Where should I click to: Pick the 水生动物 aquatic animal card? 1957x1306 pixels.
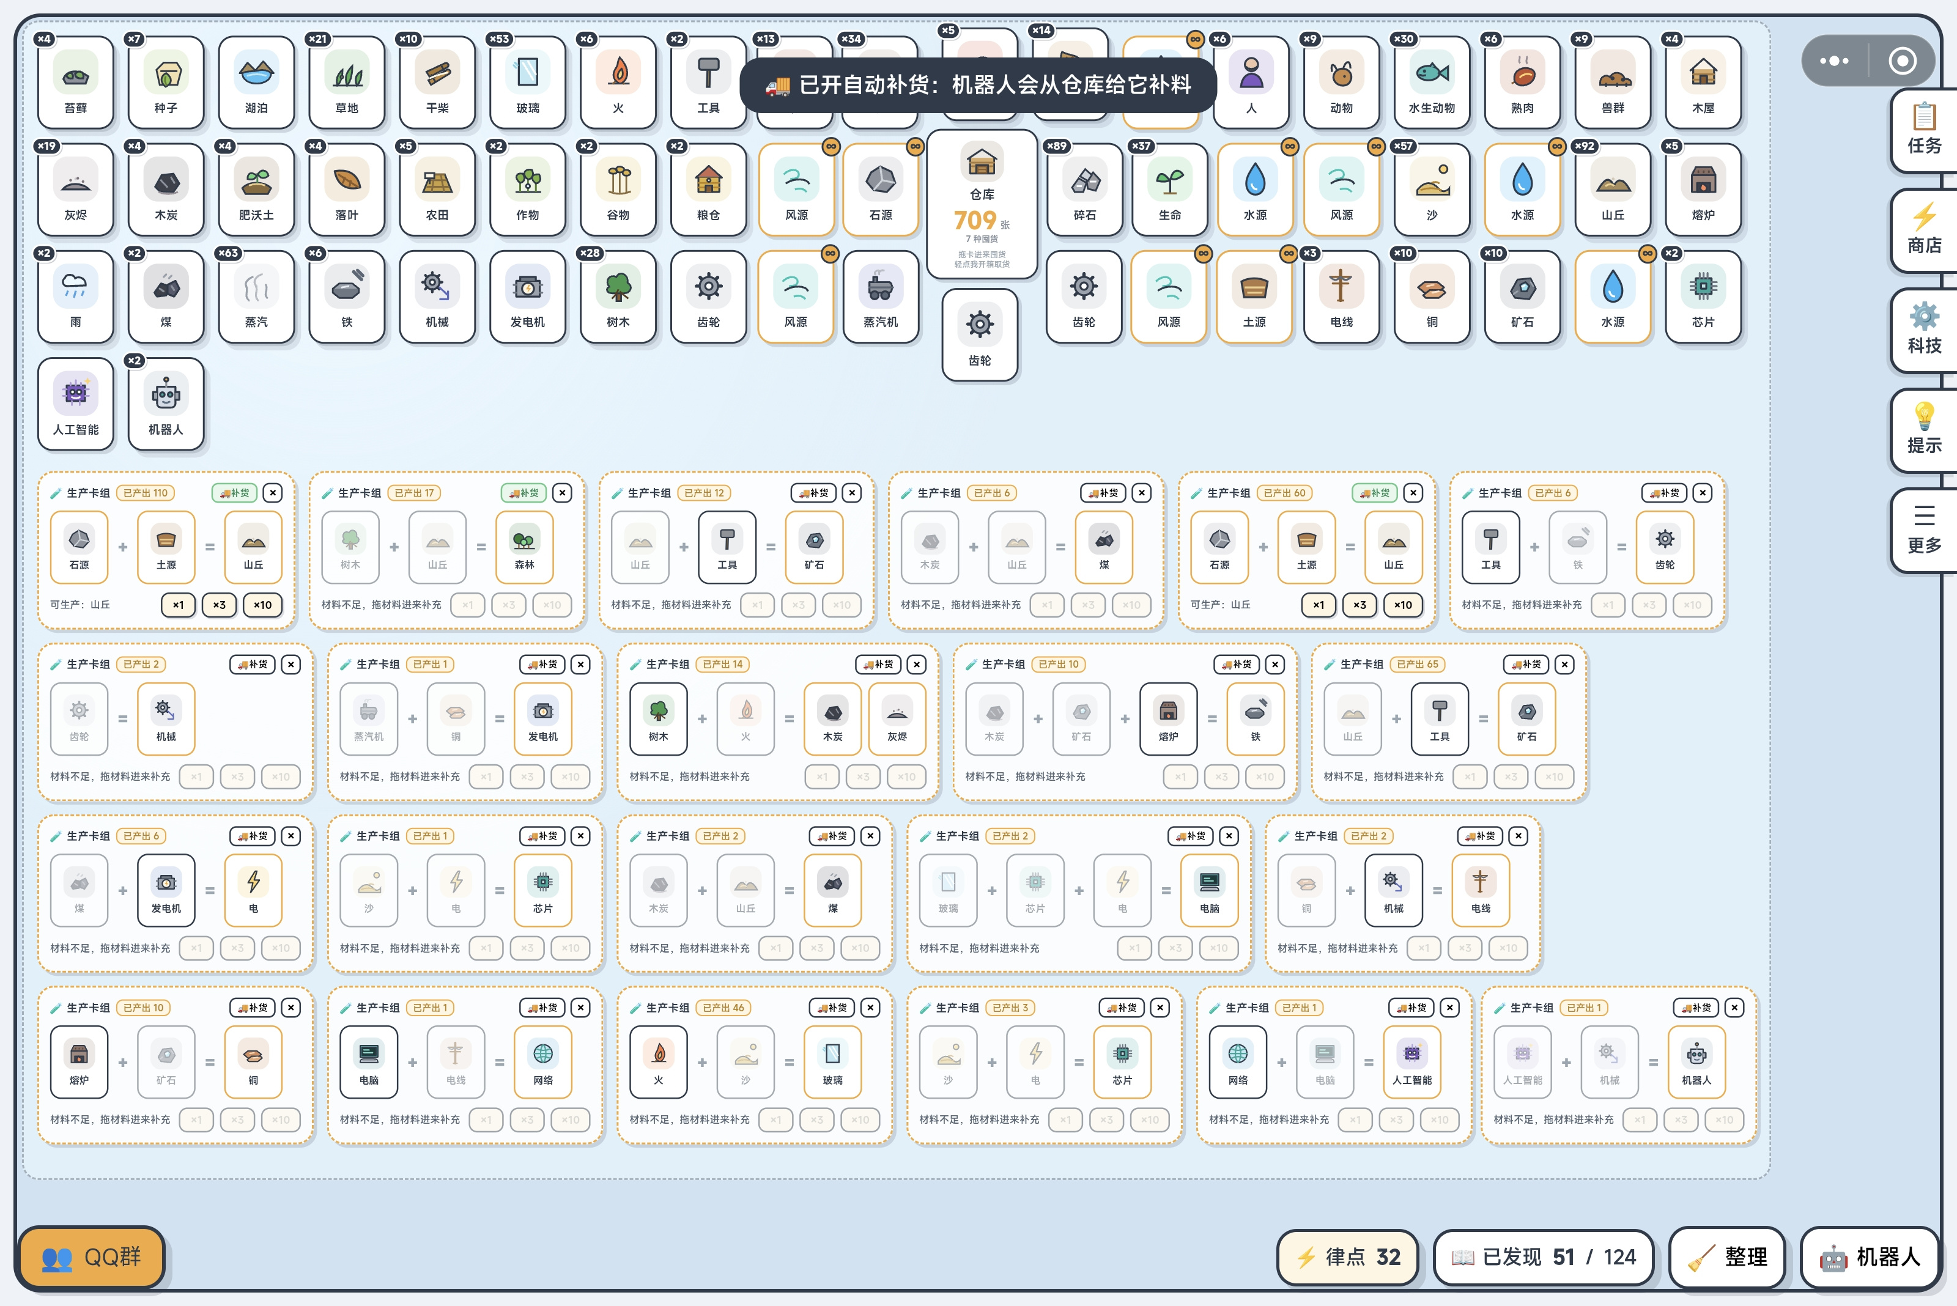(x=1432, y=83)
